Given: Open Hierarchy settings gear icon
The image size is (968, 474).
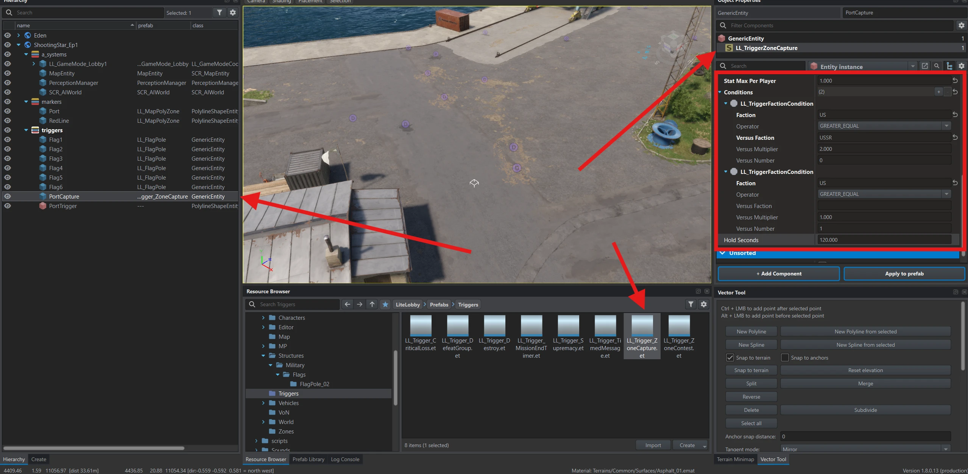Looking at the screenshot, I should click(233, 13).
